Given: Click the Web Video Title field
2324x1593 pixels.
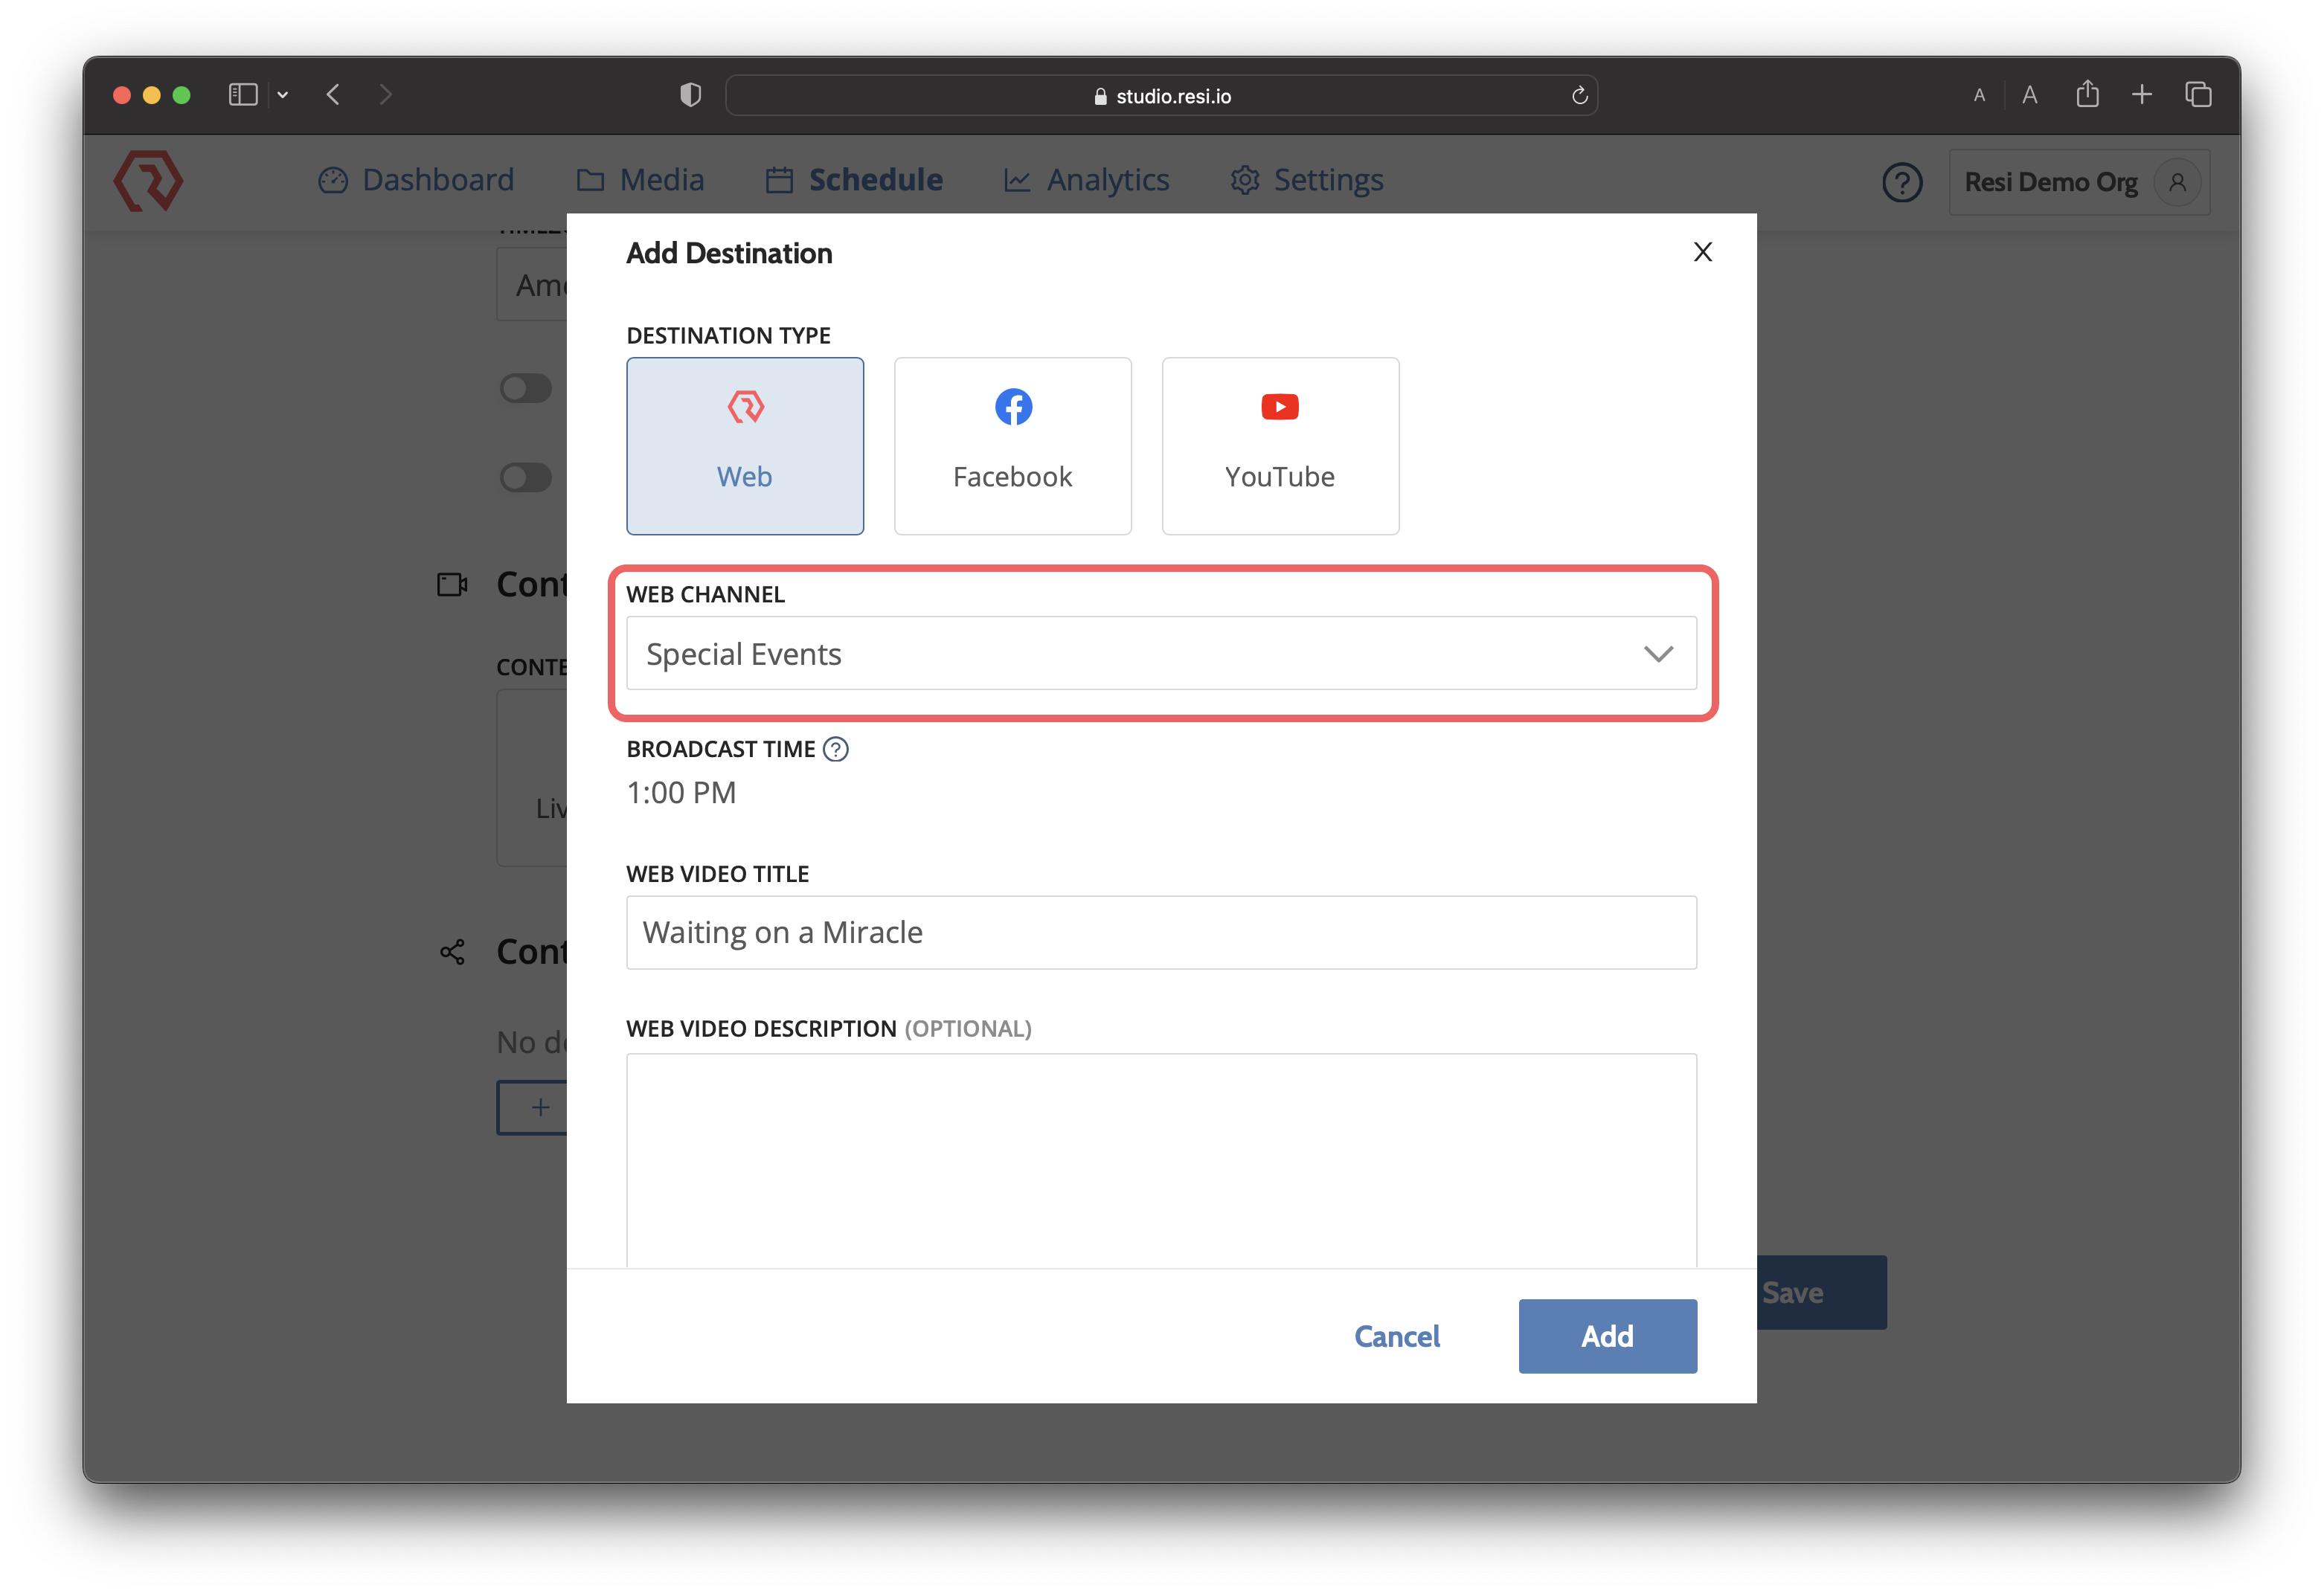Looking at the screenshot, I should click(x=1161, y=932).
